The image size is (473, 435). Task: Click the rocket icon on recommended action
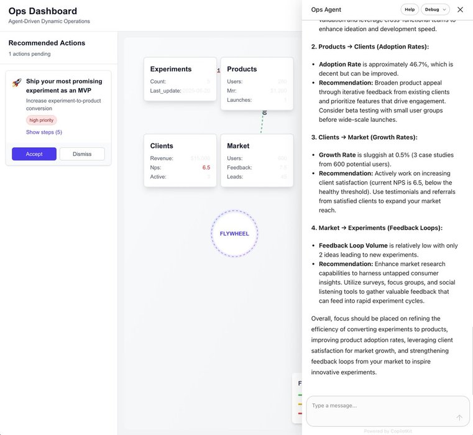coord(17,83)
